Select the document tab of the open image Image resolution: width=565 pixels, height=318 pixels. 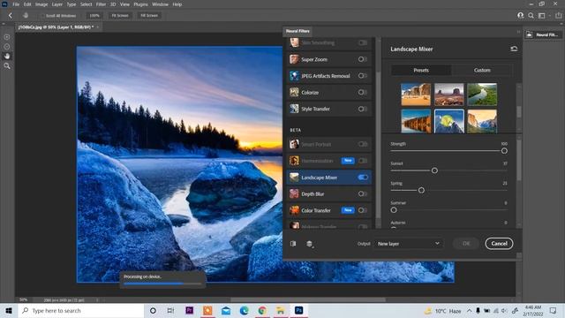(x=56, y=27)
